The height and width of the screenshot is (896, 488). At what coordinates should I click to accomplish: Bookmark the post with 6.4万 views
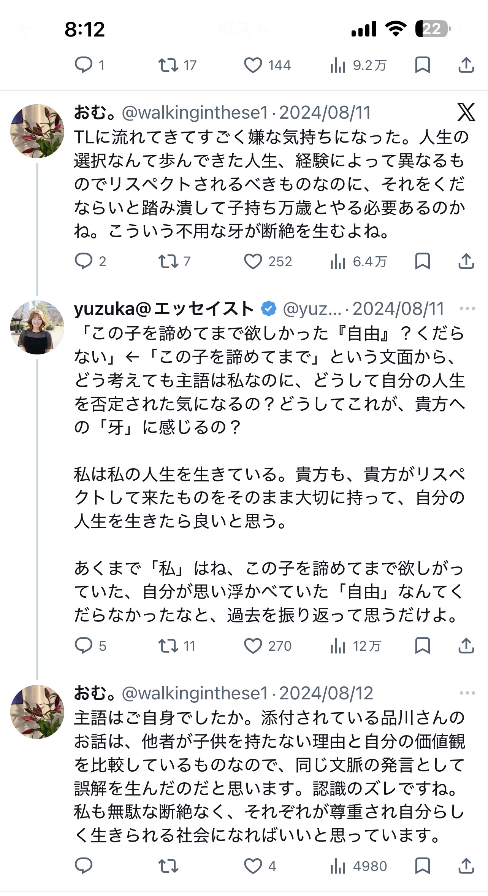[x=422, y=262]
